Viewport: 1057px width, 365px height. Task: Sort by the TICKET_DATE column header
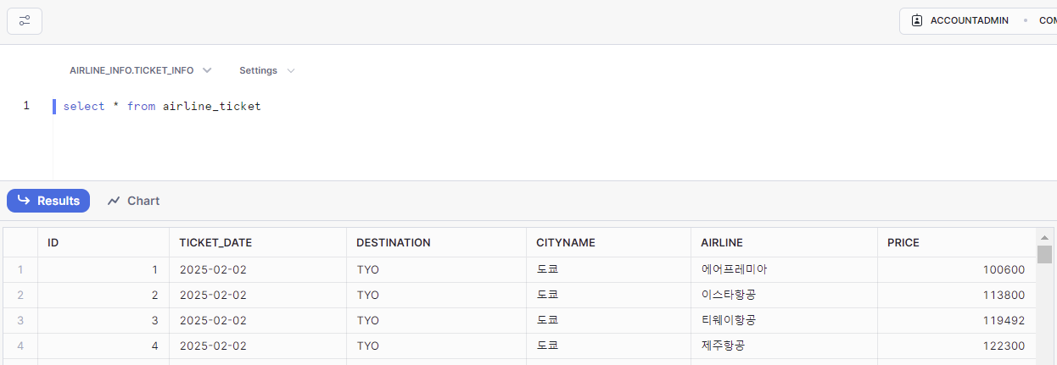tap(258, 242)
